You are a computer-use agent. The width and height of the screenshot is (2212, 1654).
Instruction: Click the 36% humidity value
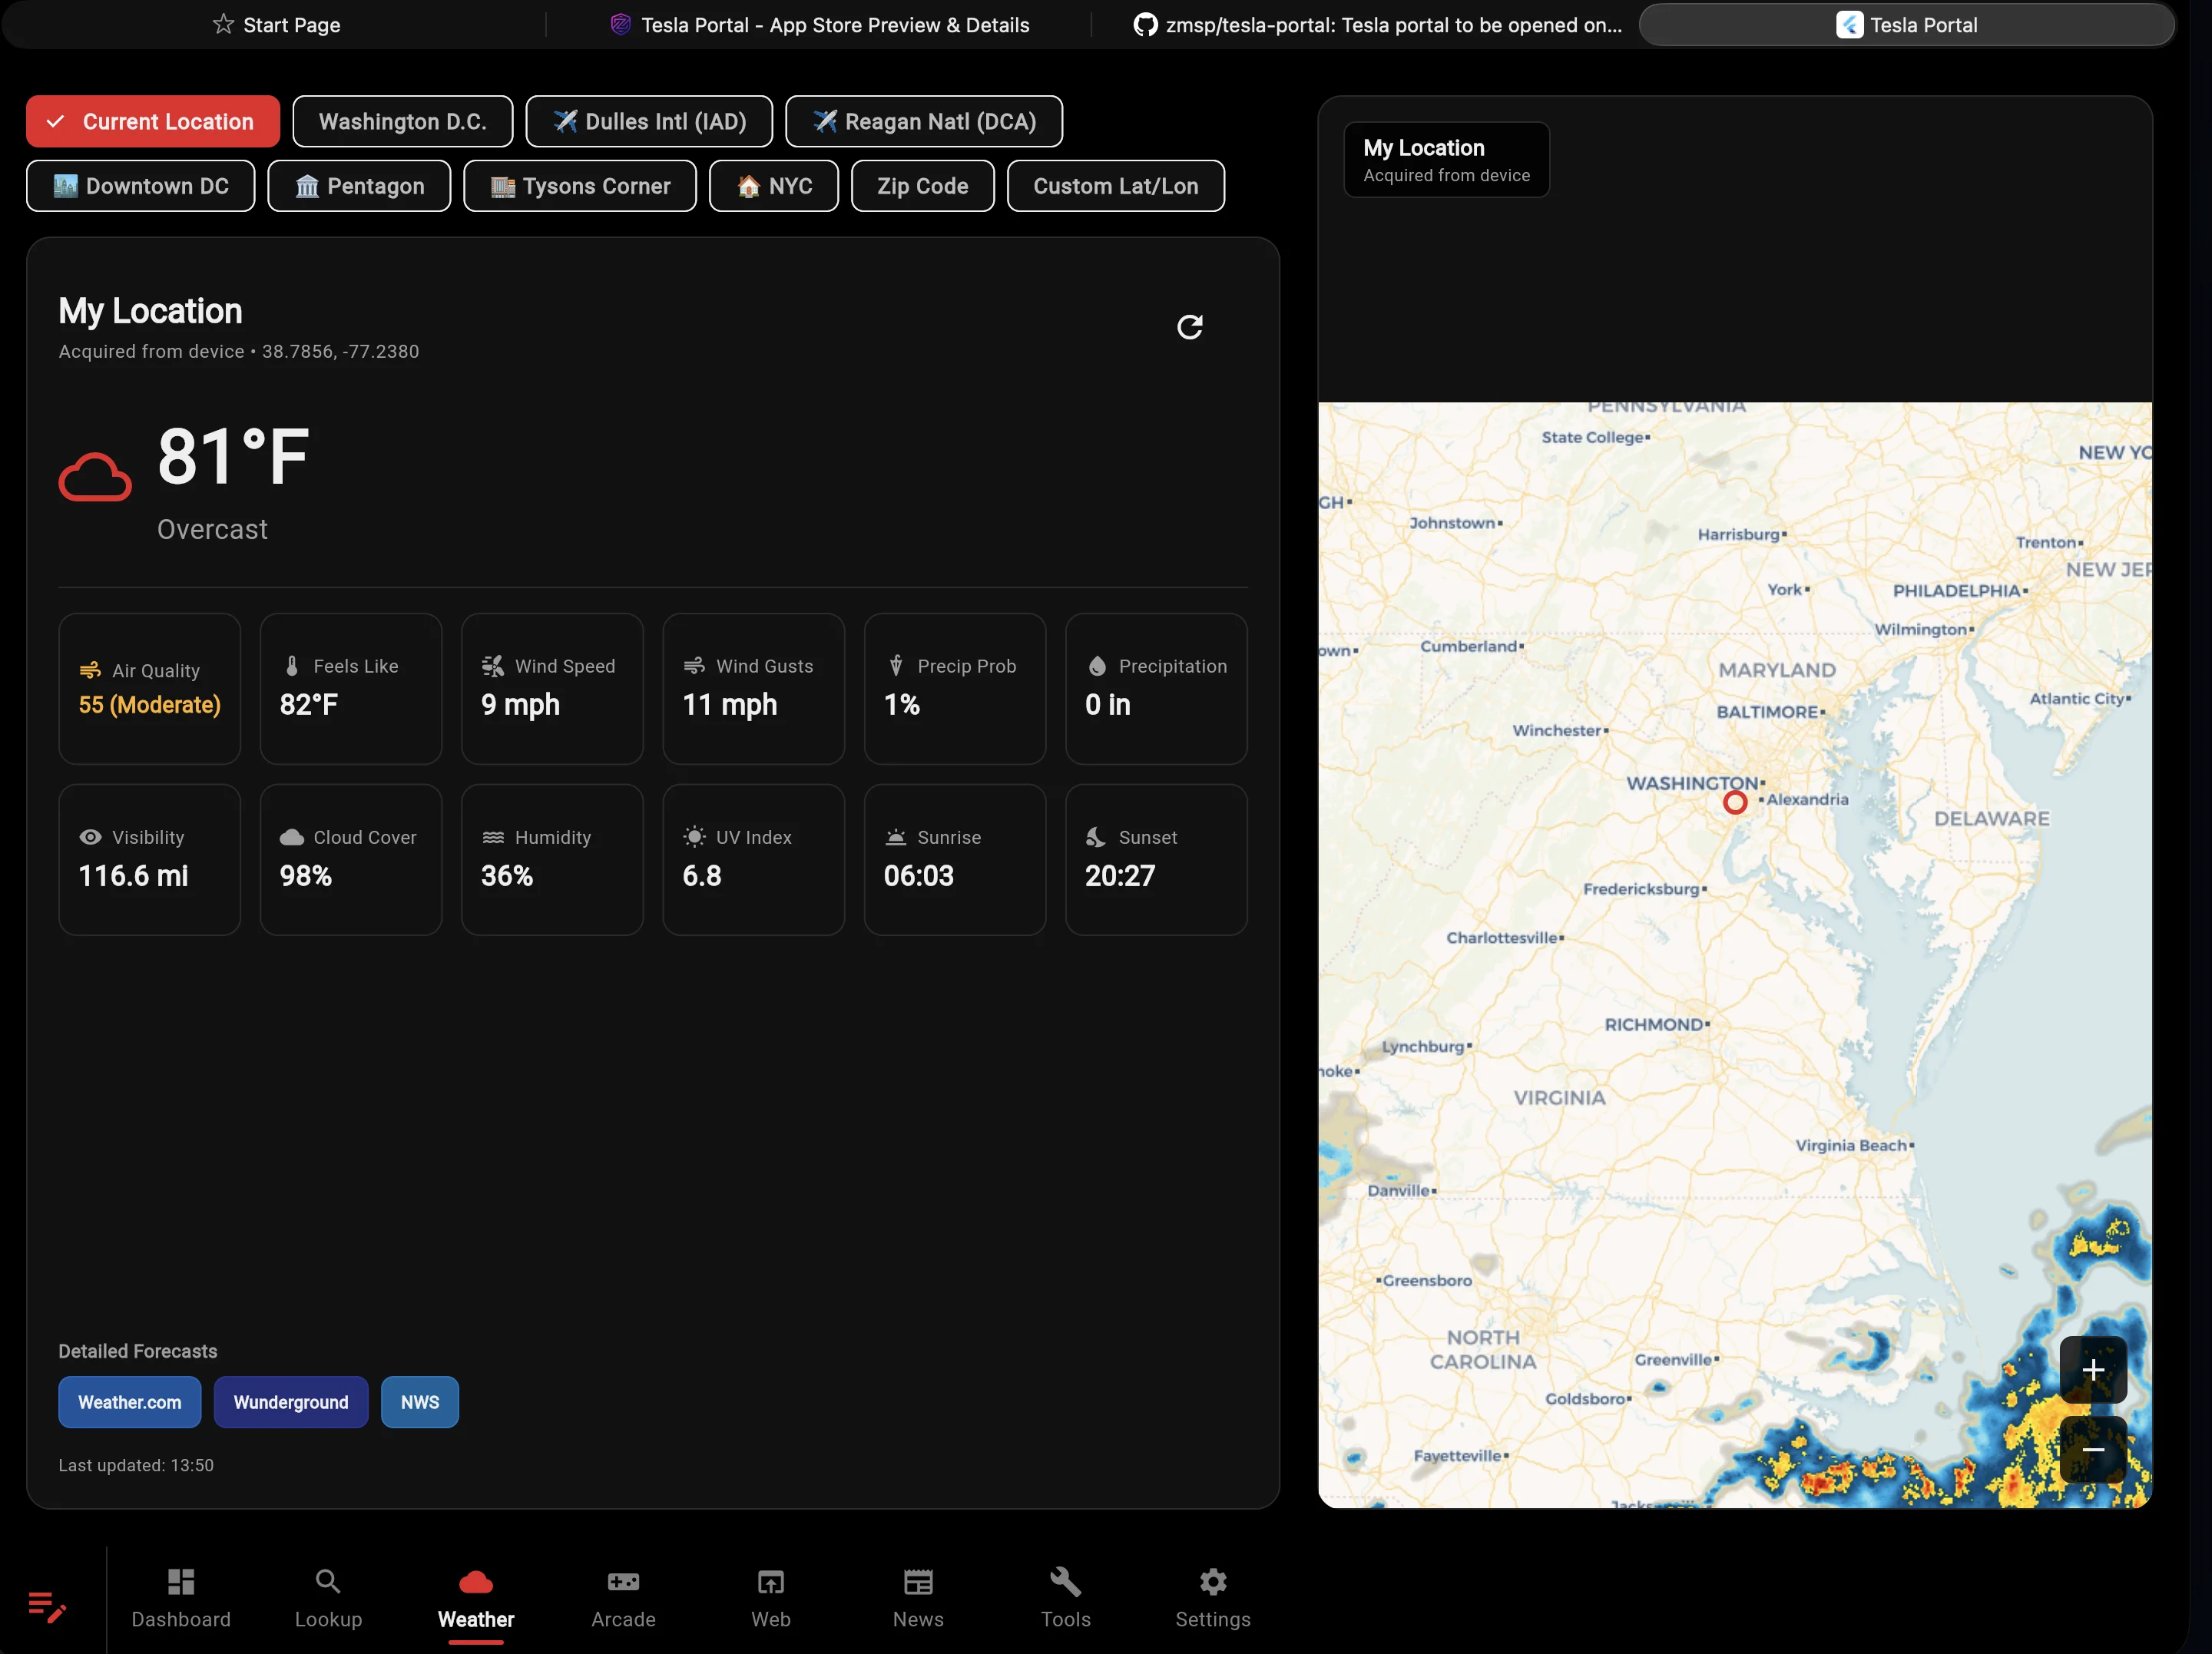[x=507, y=876]
